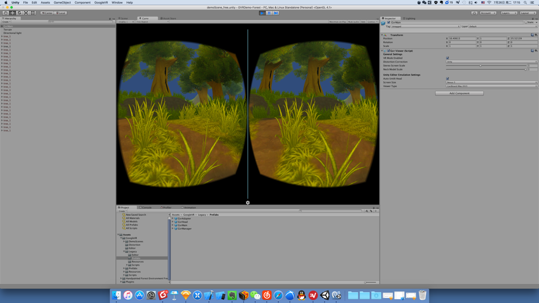539x303 pixels.
Task: Open the Transform component gear menu
Action: 536,35
